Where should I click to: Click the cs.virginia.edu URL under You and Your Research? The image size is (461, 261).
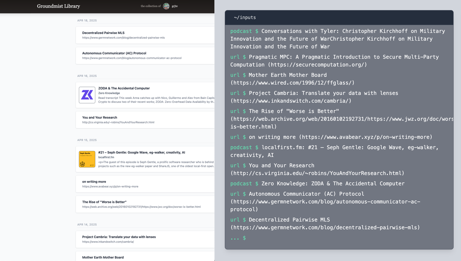pyautogui.click(x=118, y=122)
